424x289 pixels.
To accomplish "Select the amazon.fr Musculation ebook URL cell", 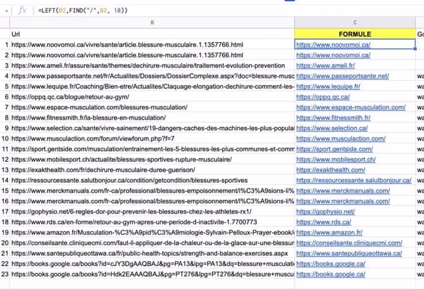I will 153,233.
